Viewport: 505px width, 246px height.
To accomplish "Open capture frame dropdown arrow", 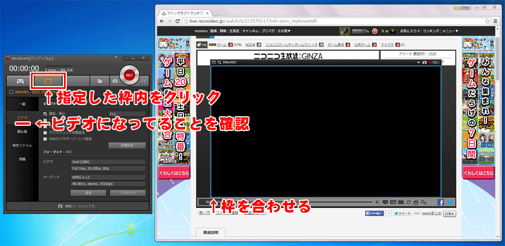I will point(419,62).
